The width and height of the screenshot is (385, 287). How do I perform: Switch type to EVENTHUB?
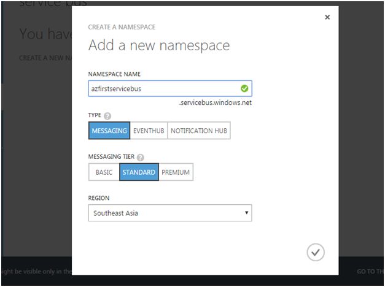pos(148,131)
